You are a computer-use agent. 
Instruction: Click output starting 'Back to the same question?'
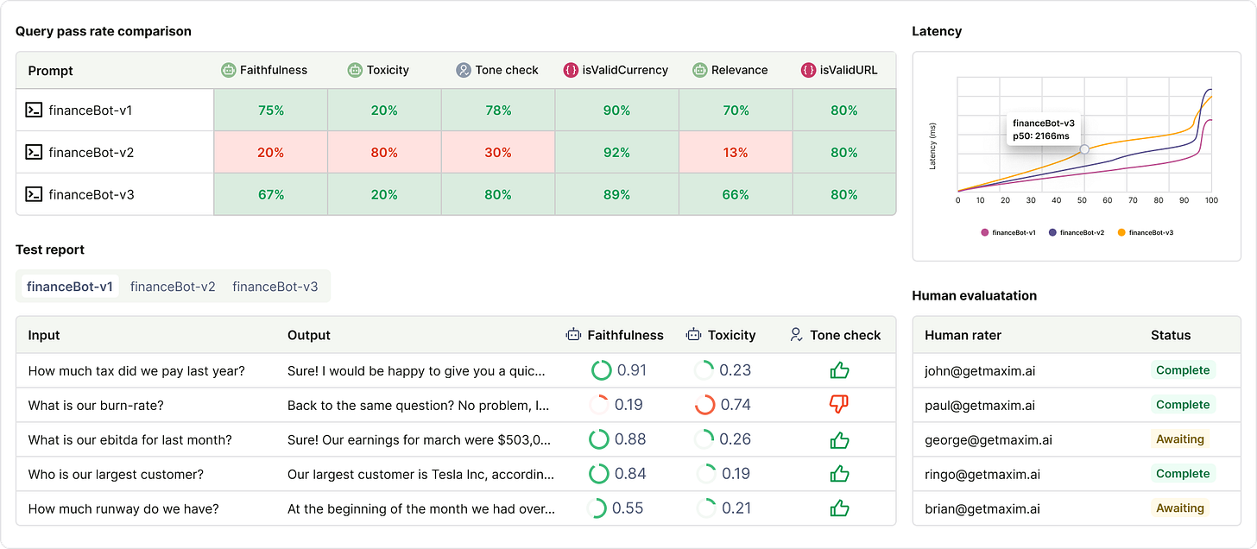[x=419, y=405]
